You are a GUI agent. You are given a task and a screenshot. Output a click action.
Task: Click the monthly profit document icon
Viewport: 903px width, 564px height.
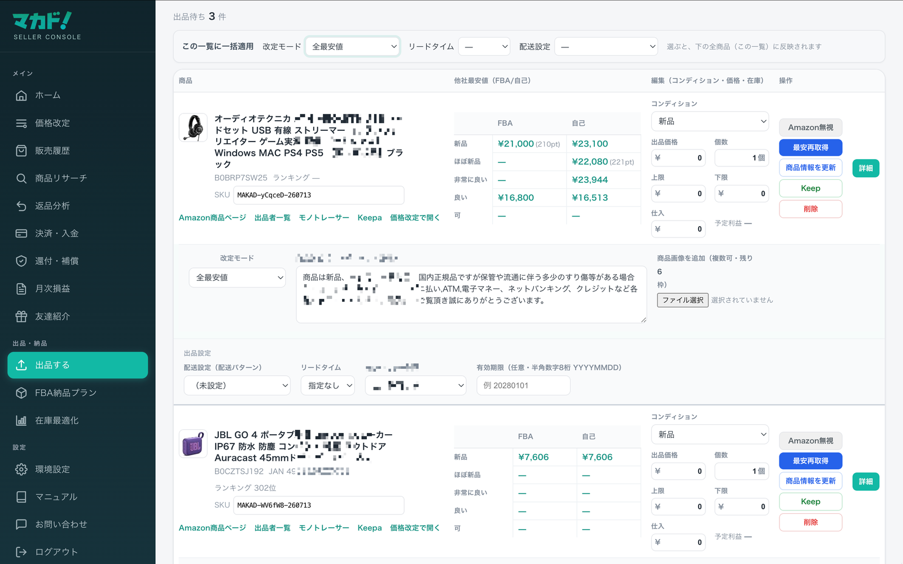(21, 289)
